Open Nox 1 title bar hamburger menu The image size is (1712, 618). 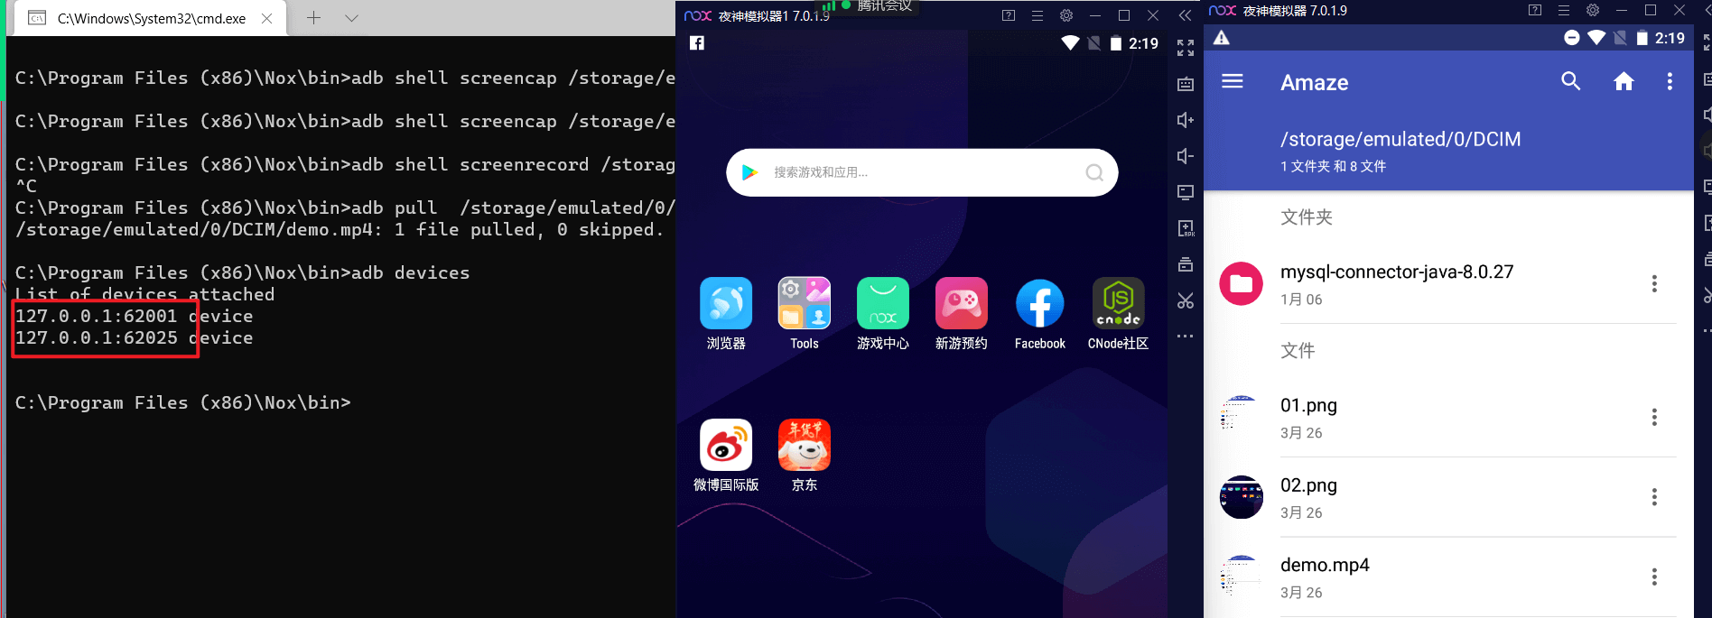pos(1037,15)
